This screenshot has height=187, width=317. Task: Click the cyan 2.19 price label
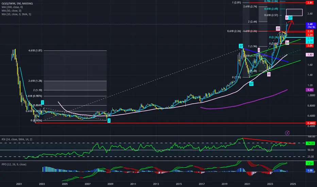click(310, 38)
